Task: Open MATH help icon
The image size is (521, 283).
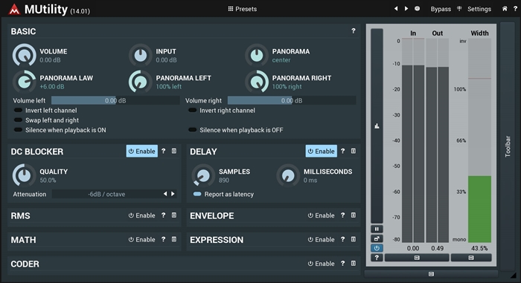Action: (x=164, y=239)
